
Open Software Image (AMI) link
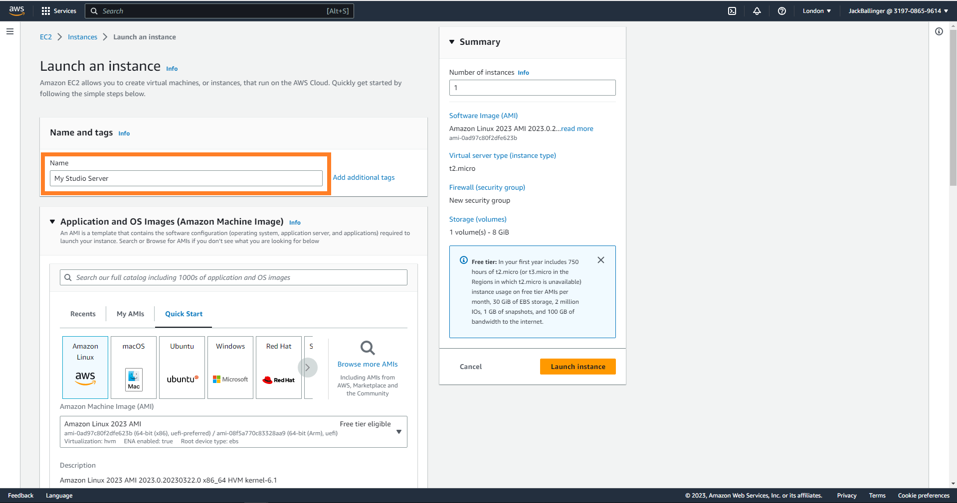483,116
